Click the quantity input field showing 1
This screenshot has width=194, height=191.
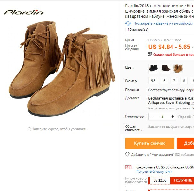162,117
